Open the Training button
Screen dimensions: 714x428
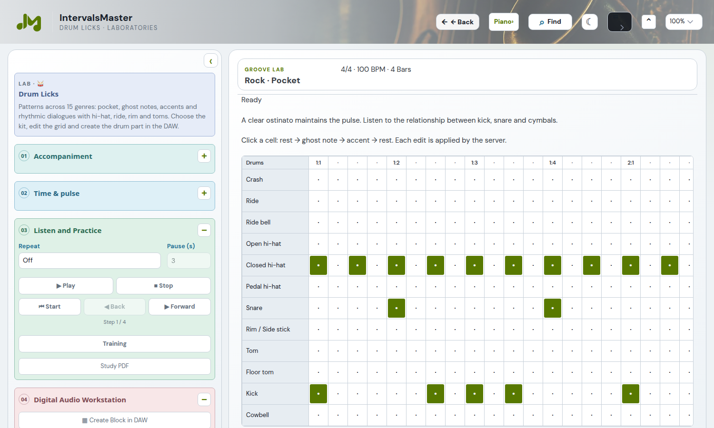pyautogui.click(x=115, y=344)
